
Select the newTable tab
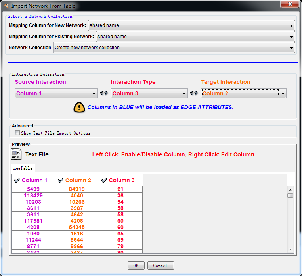point(23,168)
